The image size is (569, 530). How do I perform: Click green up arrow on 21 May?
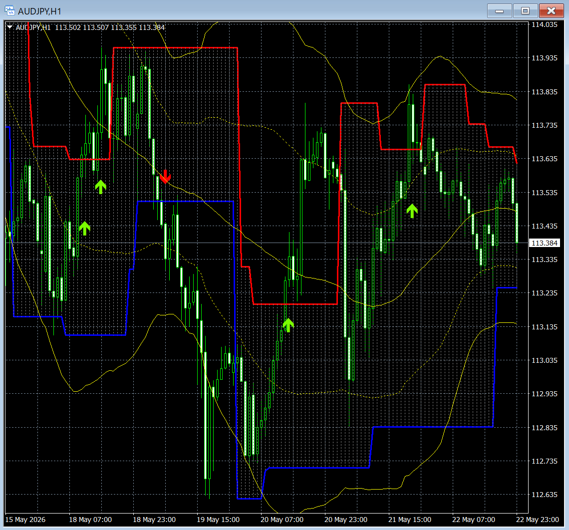[x=412, y=211]
